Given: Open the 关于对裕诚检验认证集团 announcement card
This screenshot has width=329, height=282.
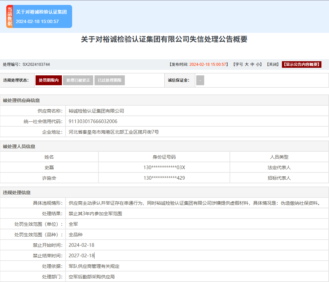Looking at the screenshot, I should 41,16.
